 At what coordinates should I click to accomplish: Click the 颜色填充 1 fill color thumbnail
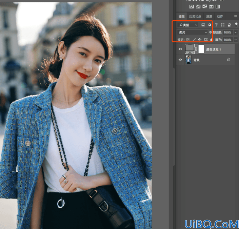coord(190,49)
